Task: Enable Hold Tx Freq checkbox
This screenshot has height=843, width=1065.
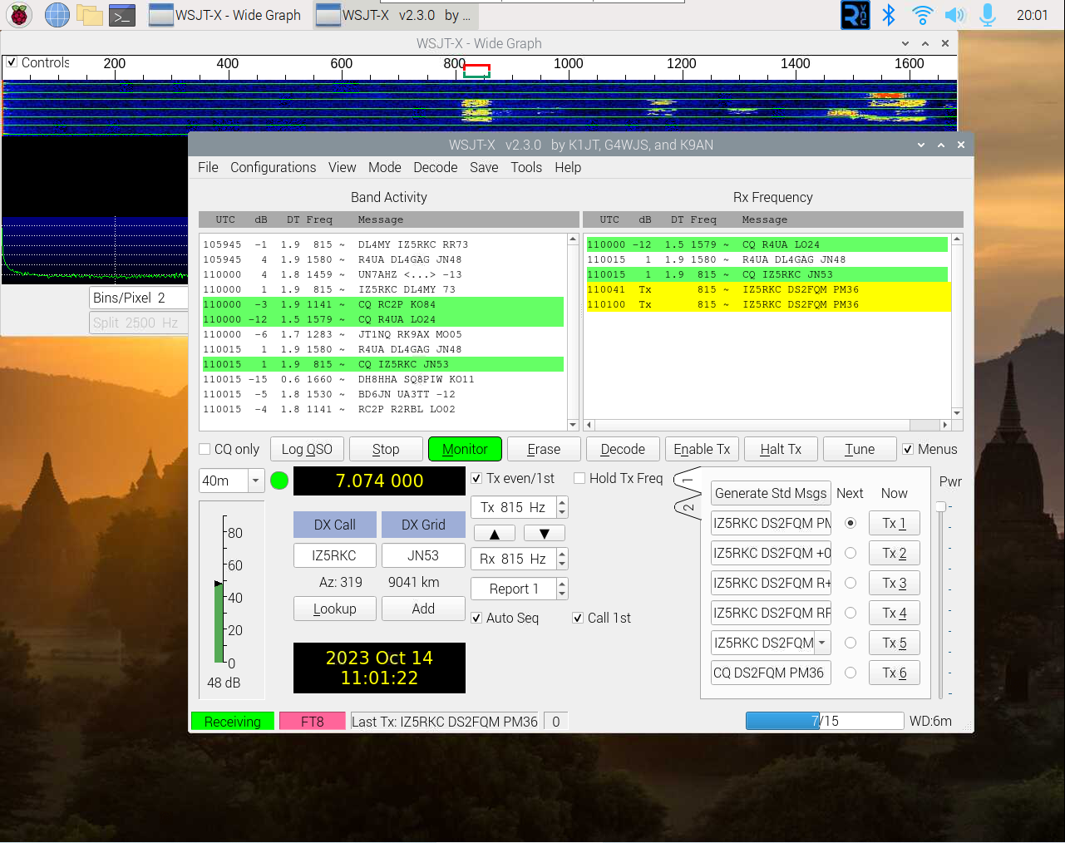Action: click(579, 478)
